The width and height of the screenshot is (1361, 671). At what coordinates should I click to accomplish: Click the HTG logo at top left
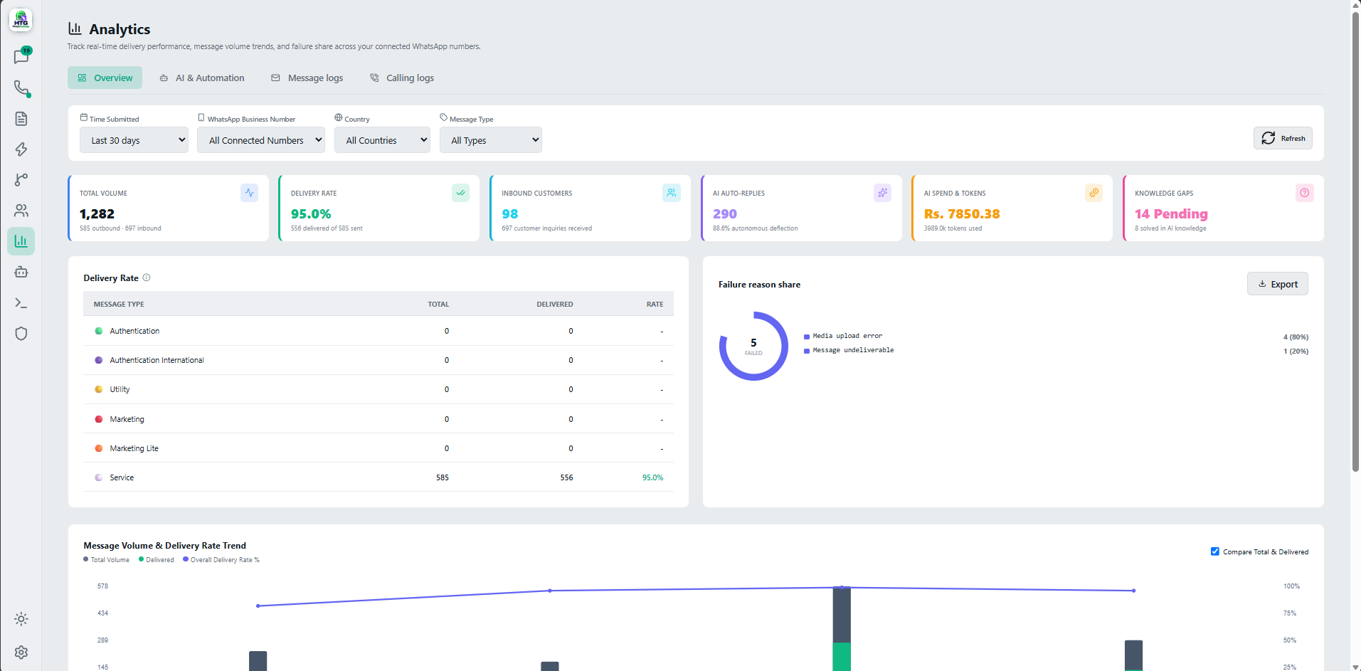[21, 20]
